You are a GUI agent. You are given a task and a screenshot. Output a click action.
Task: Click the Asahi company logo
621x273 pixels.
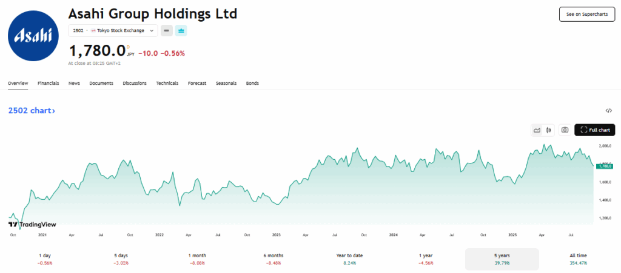tap(33, 36)
